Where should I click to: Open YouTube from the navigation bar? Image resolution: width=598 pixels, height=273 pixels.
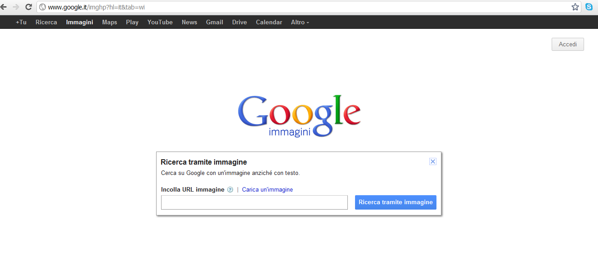160,22
